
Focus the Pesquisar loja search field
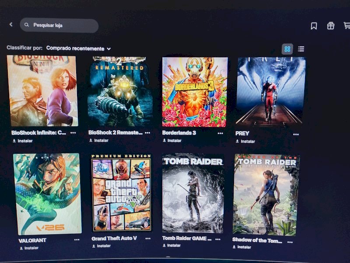click(x=59, y=25)
